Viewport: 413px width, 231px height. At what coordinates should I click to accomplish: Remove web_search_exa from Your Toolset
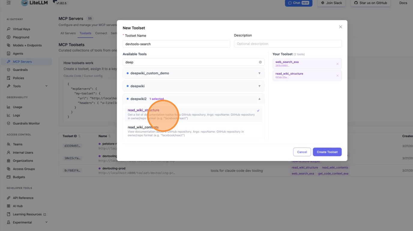(x=337, y=64)
